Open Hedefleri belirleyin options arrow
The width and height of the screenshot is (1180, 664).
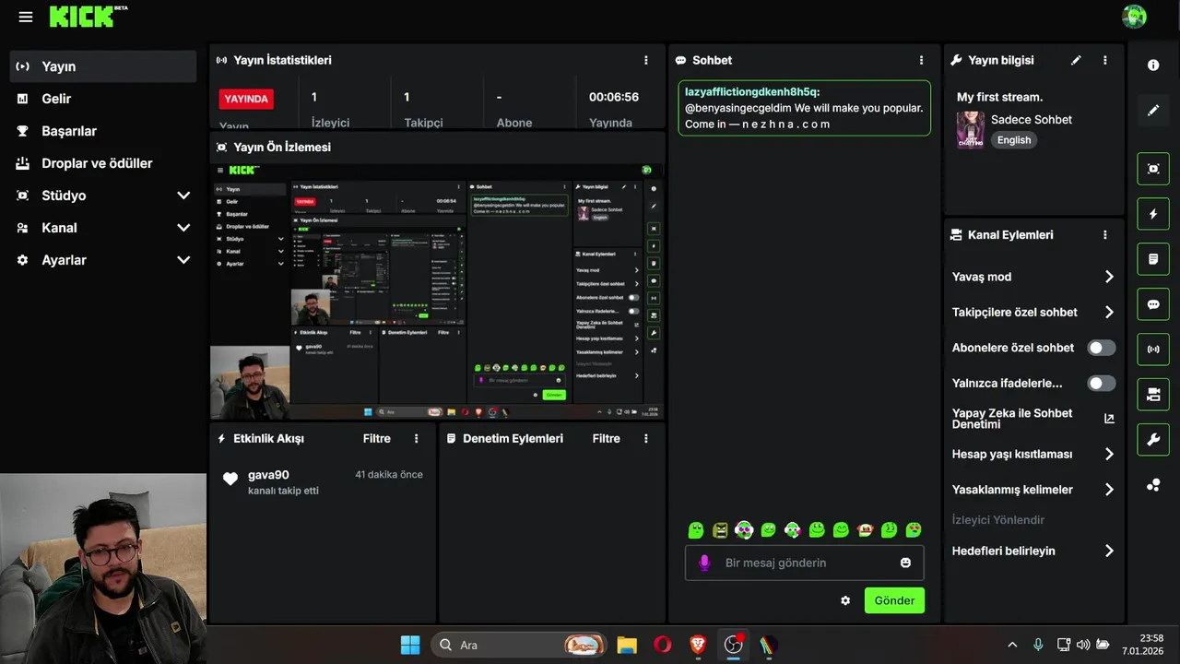coord(1109,551)
